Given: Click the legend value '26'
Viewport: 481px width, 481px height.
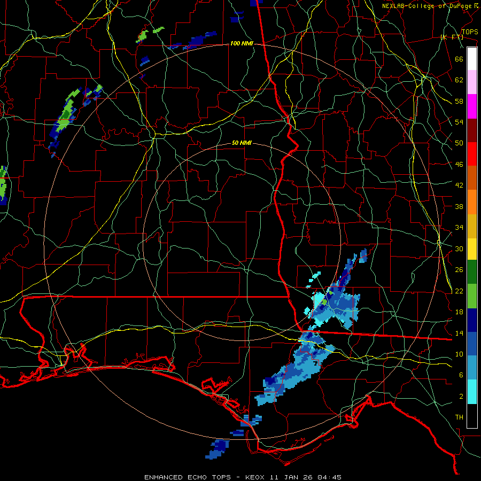Looking at the screenshot, I should click(x=459, y=270).
